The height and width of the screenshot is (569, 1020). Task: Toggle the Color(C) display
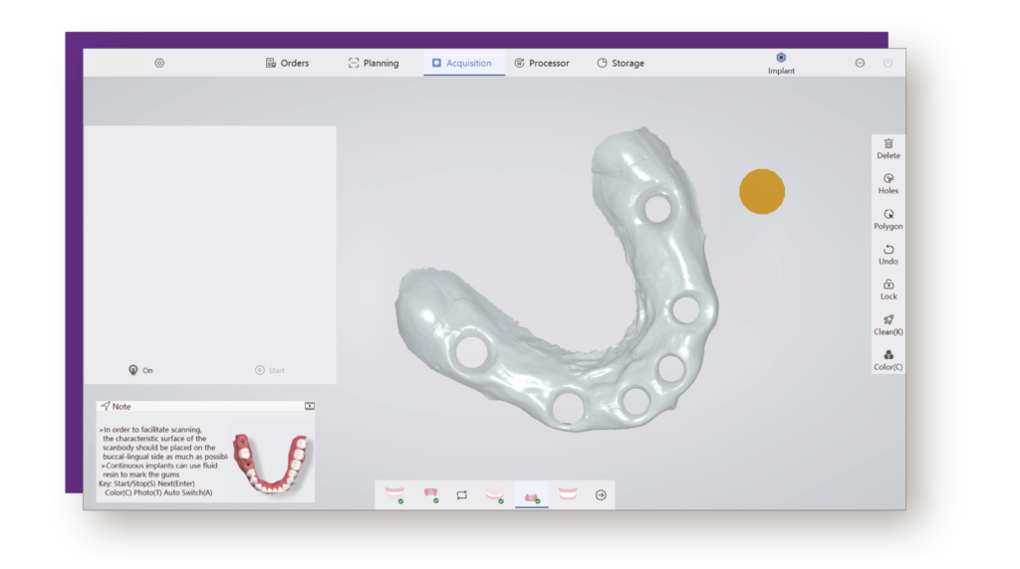pos(888,360)
